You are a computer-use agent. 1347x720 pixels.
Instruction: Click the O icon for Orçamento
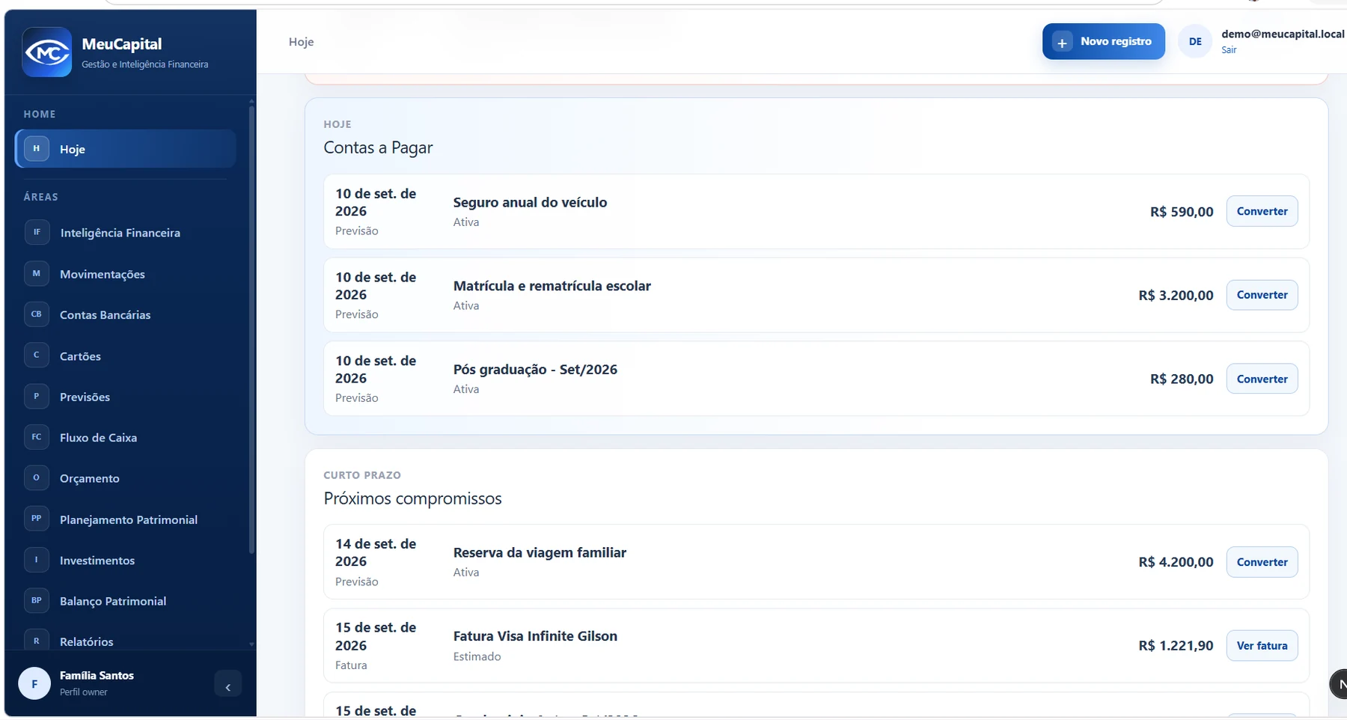pos(36,478)
